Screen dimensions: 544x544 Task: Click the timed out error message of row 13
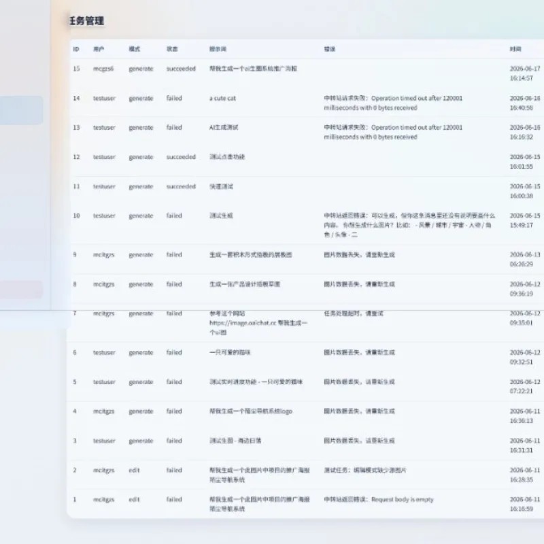coord(393,132)
